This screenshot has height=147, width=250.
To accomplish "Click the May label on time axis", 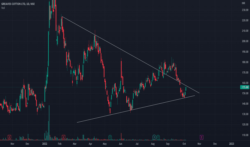I will tap(105, 144).
